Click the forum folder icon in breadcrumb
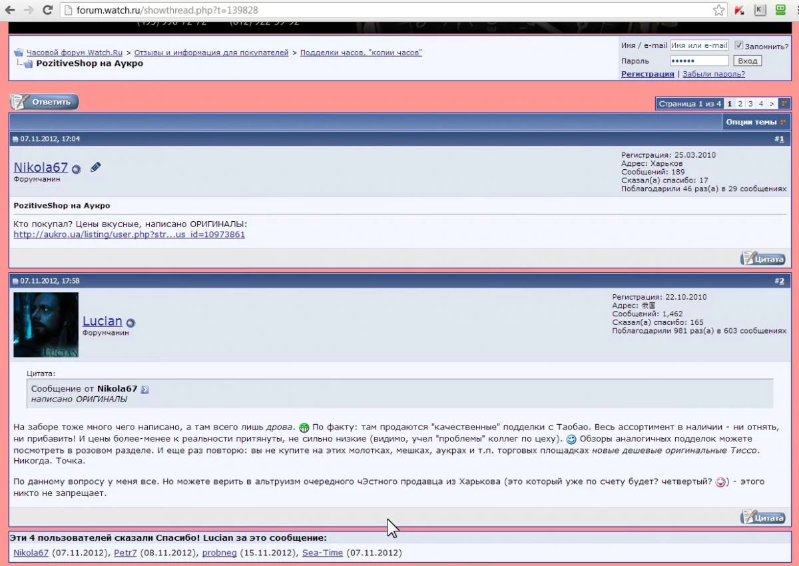 click(19, 53)
